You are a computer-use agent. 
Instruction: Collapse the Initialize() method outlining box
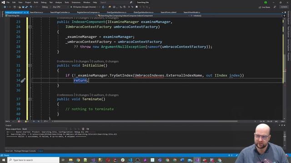coord(30,65)
